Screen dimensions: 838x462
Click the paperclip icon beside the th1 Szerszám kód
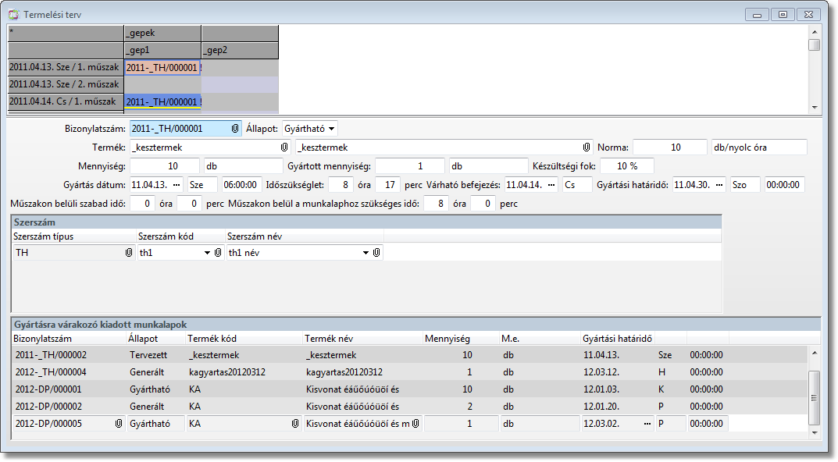(x=219, y=253)
